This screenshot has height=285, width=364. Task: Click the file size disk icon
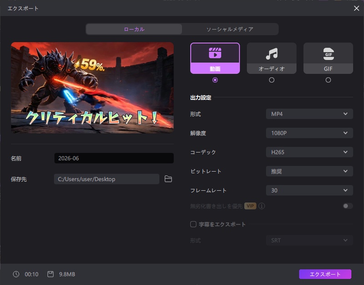click(51, 274)
